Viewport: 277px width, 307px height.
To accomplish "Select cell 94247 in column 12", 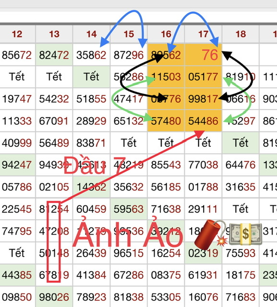I will click(17, 165).
